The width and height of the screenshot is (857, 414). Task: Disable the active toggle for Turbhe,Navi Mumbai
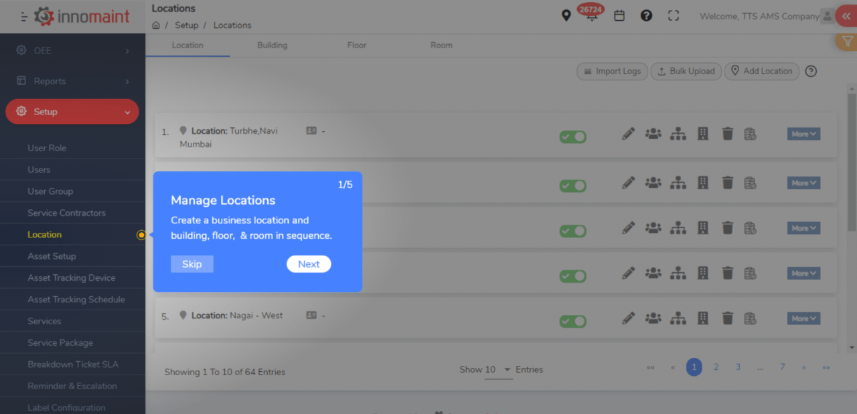[x=572, y=136]
